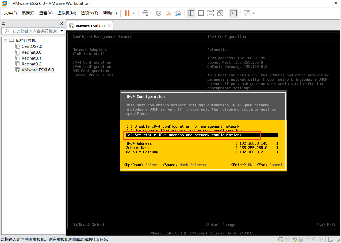Switch to Unity mode icon
Screen dimensions: 341x243
pyautogui.click(x=220, y=13)
